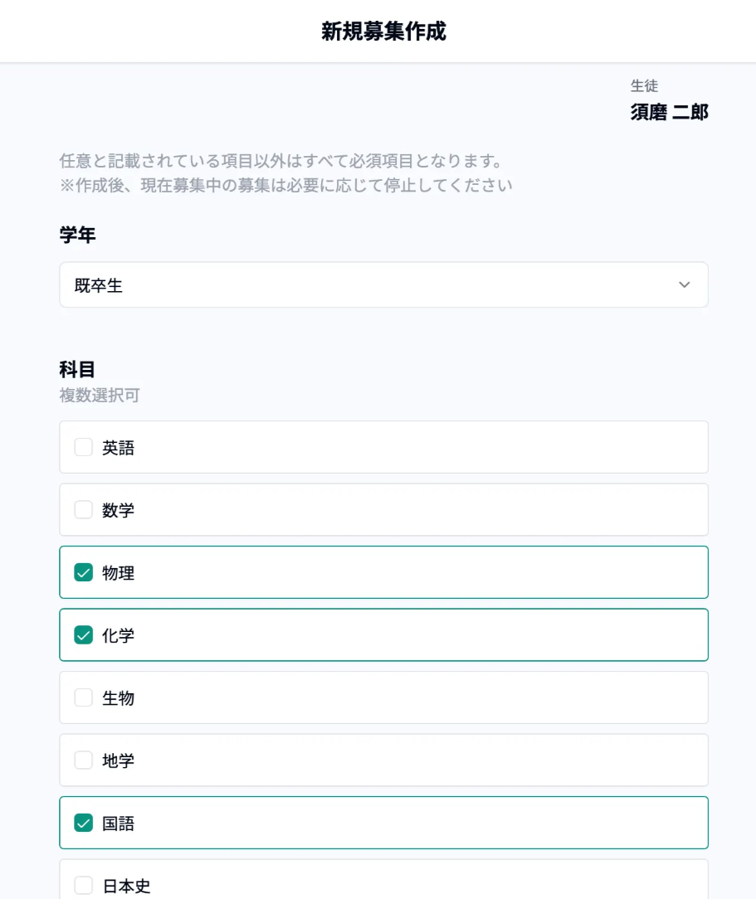This screenshot has width=756, height=899.
Task: Click the required-fields notice text
Action: click(x=281, y=161)
